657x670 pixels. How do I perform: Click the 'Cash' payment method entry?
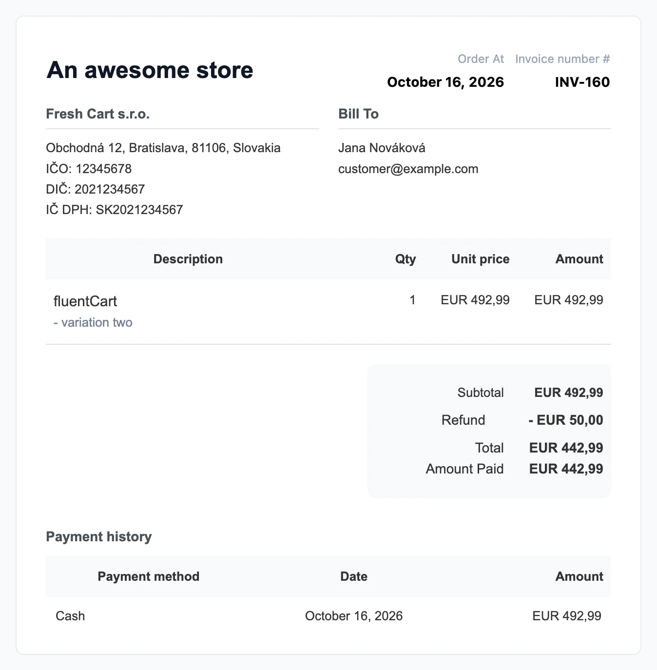pos(70,616)
